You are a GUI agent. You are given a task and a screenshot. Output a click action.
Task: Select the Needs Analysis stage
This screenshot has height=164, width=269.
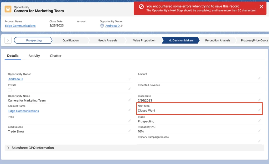107,40
